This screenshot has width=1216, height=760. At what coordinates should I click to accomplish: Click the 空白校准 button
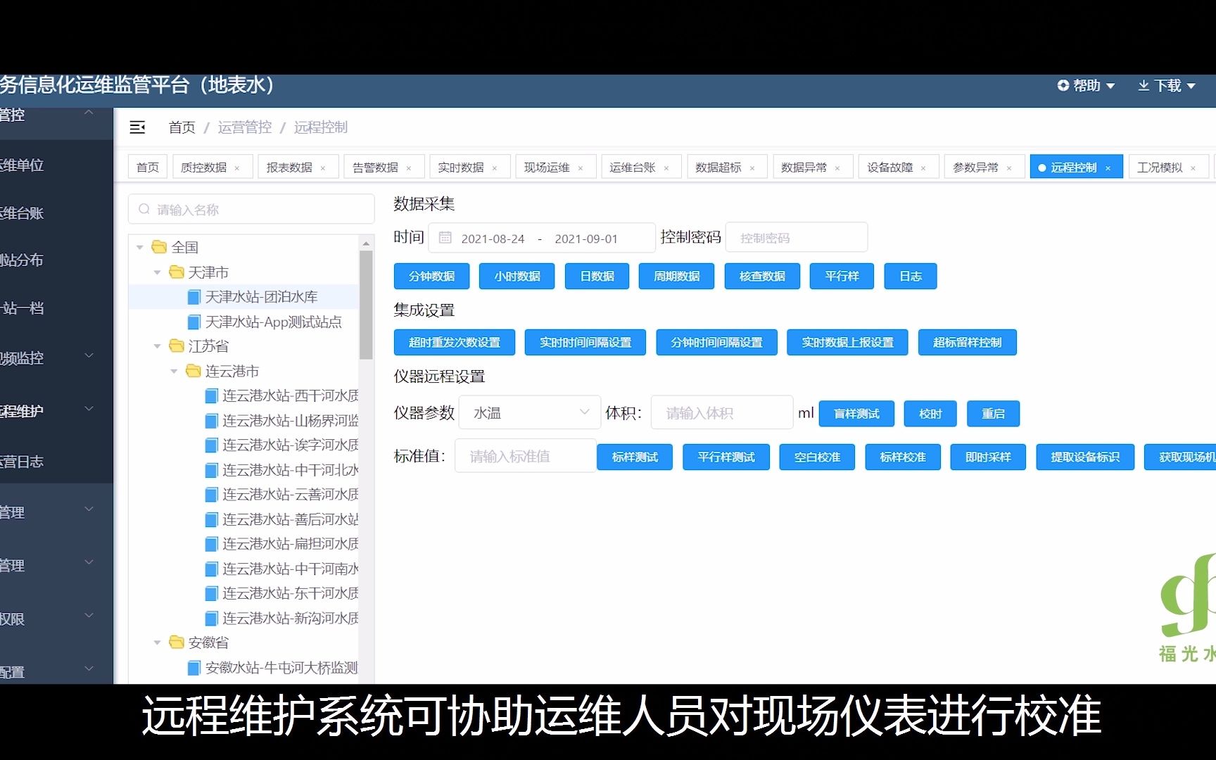(817, 457)
